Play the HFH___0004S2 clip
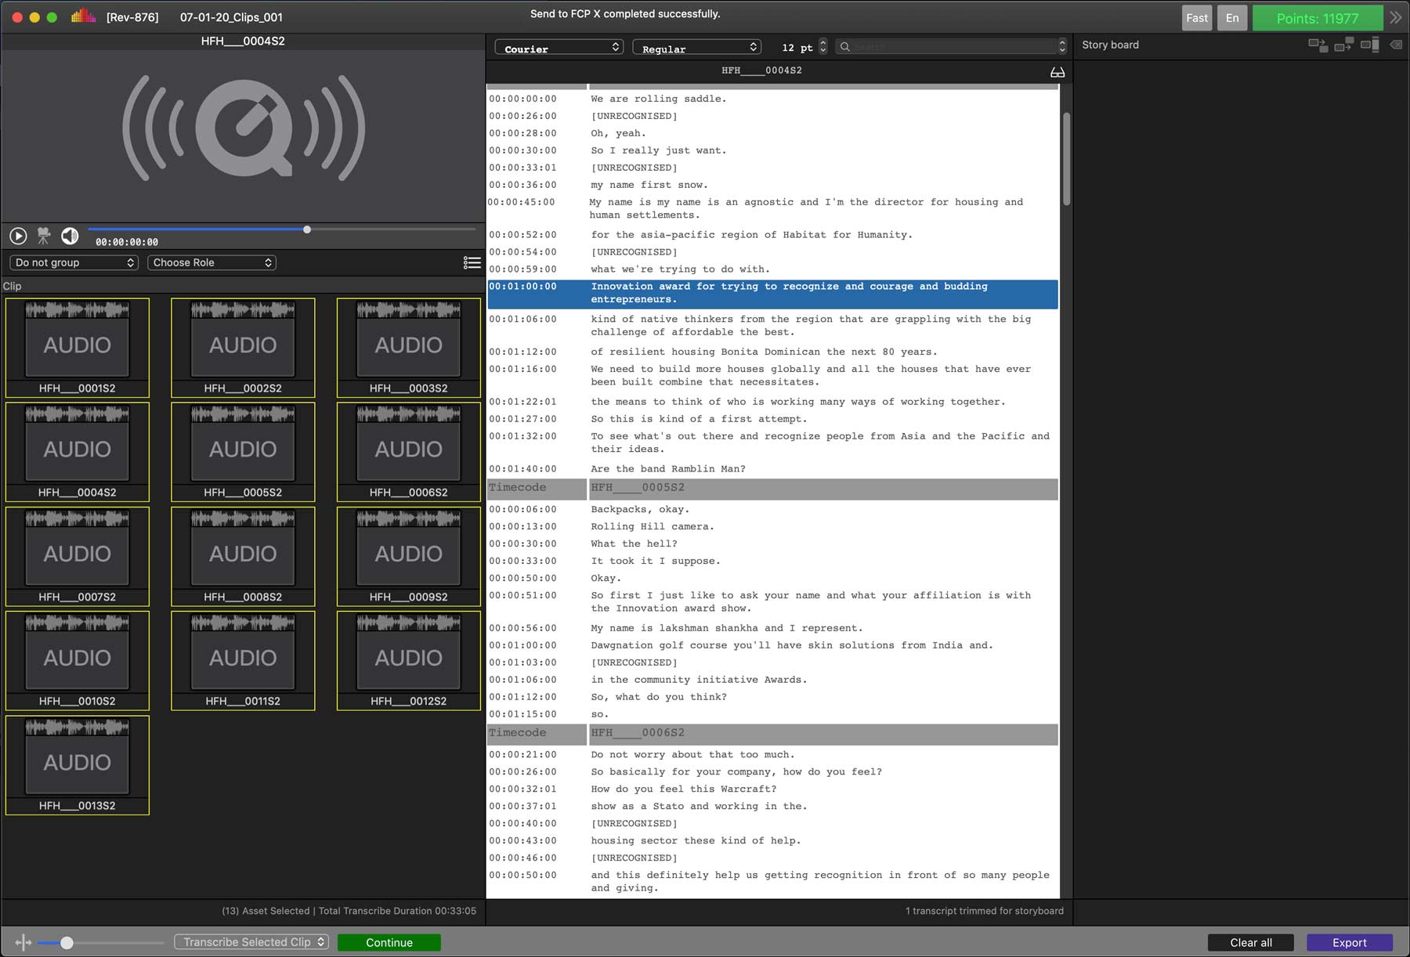The height and width of the screenshot is (957, 1410). (18, 236)
